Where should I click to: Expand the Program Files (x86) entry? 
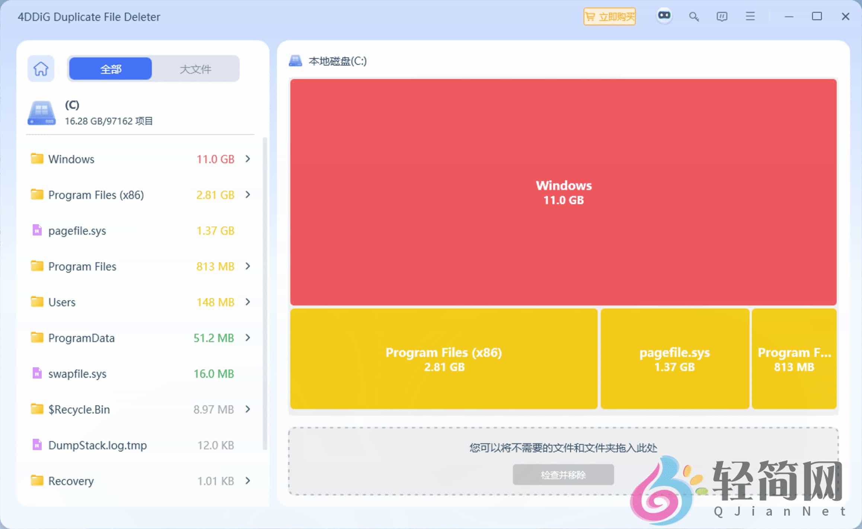[x=248, y=194]
